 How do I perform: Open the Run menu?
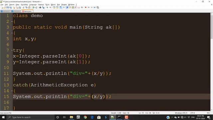tap(59, 5)
